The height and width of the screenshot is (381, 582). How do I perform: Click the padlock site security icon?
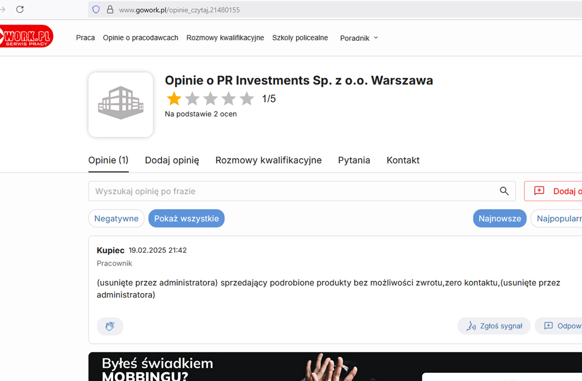(x=110, y=10)
